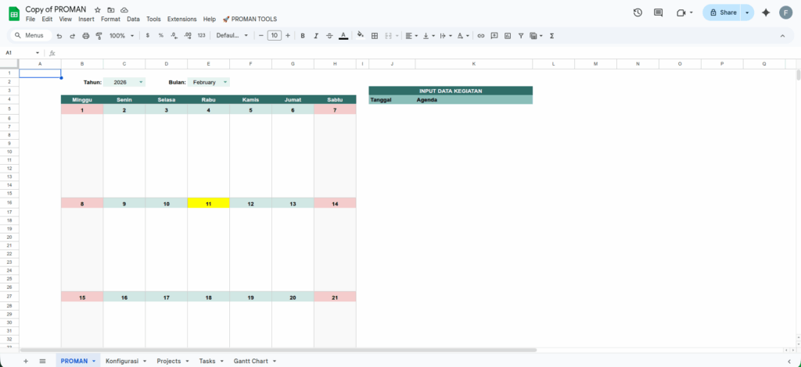801x367 pixels.
Task: Toggle italic formatting
Action: [x=316, y=36]
